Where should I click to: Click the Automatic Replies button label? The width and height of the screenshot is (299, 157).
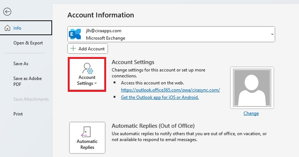coord(87,144)
